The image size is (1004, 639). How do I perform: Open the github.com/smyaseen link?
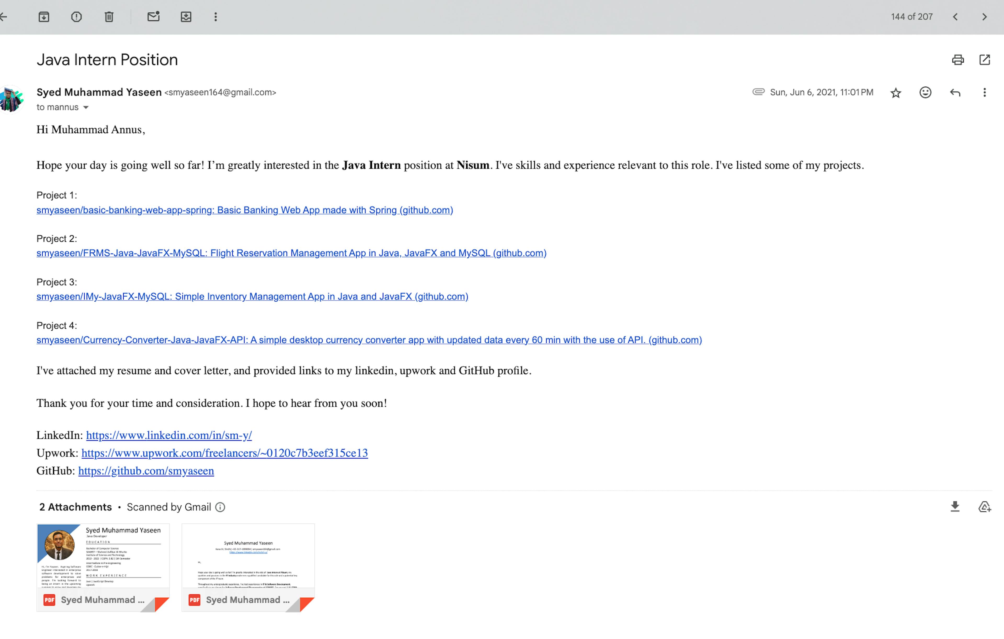click(x=146, y=471)
